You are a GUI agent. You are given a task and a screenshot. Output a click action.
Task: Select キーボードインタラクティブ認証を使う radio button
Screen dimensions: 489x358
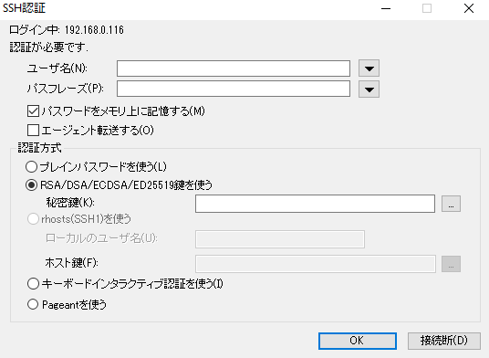(x=33, y=284)
